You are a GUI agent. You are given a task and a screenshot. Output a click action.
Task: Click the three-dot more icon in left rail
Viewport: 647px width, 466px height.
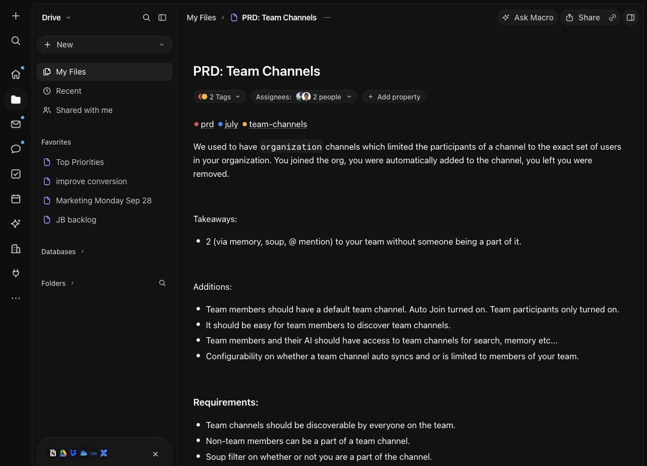[16, 298]
